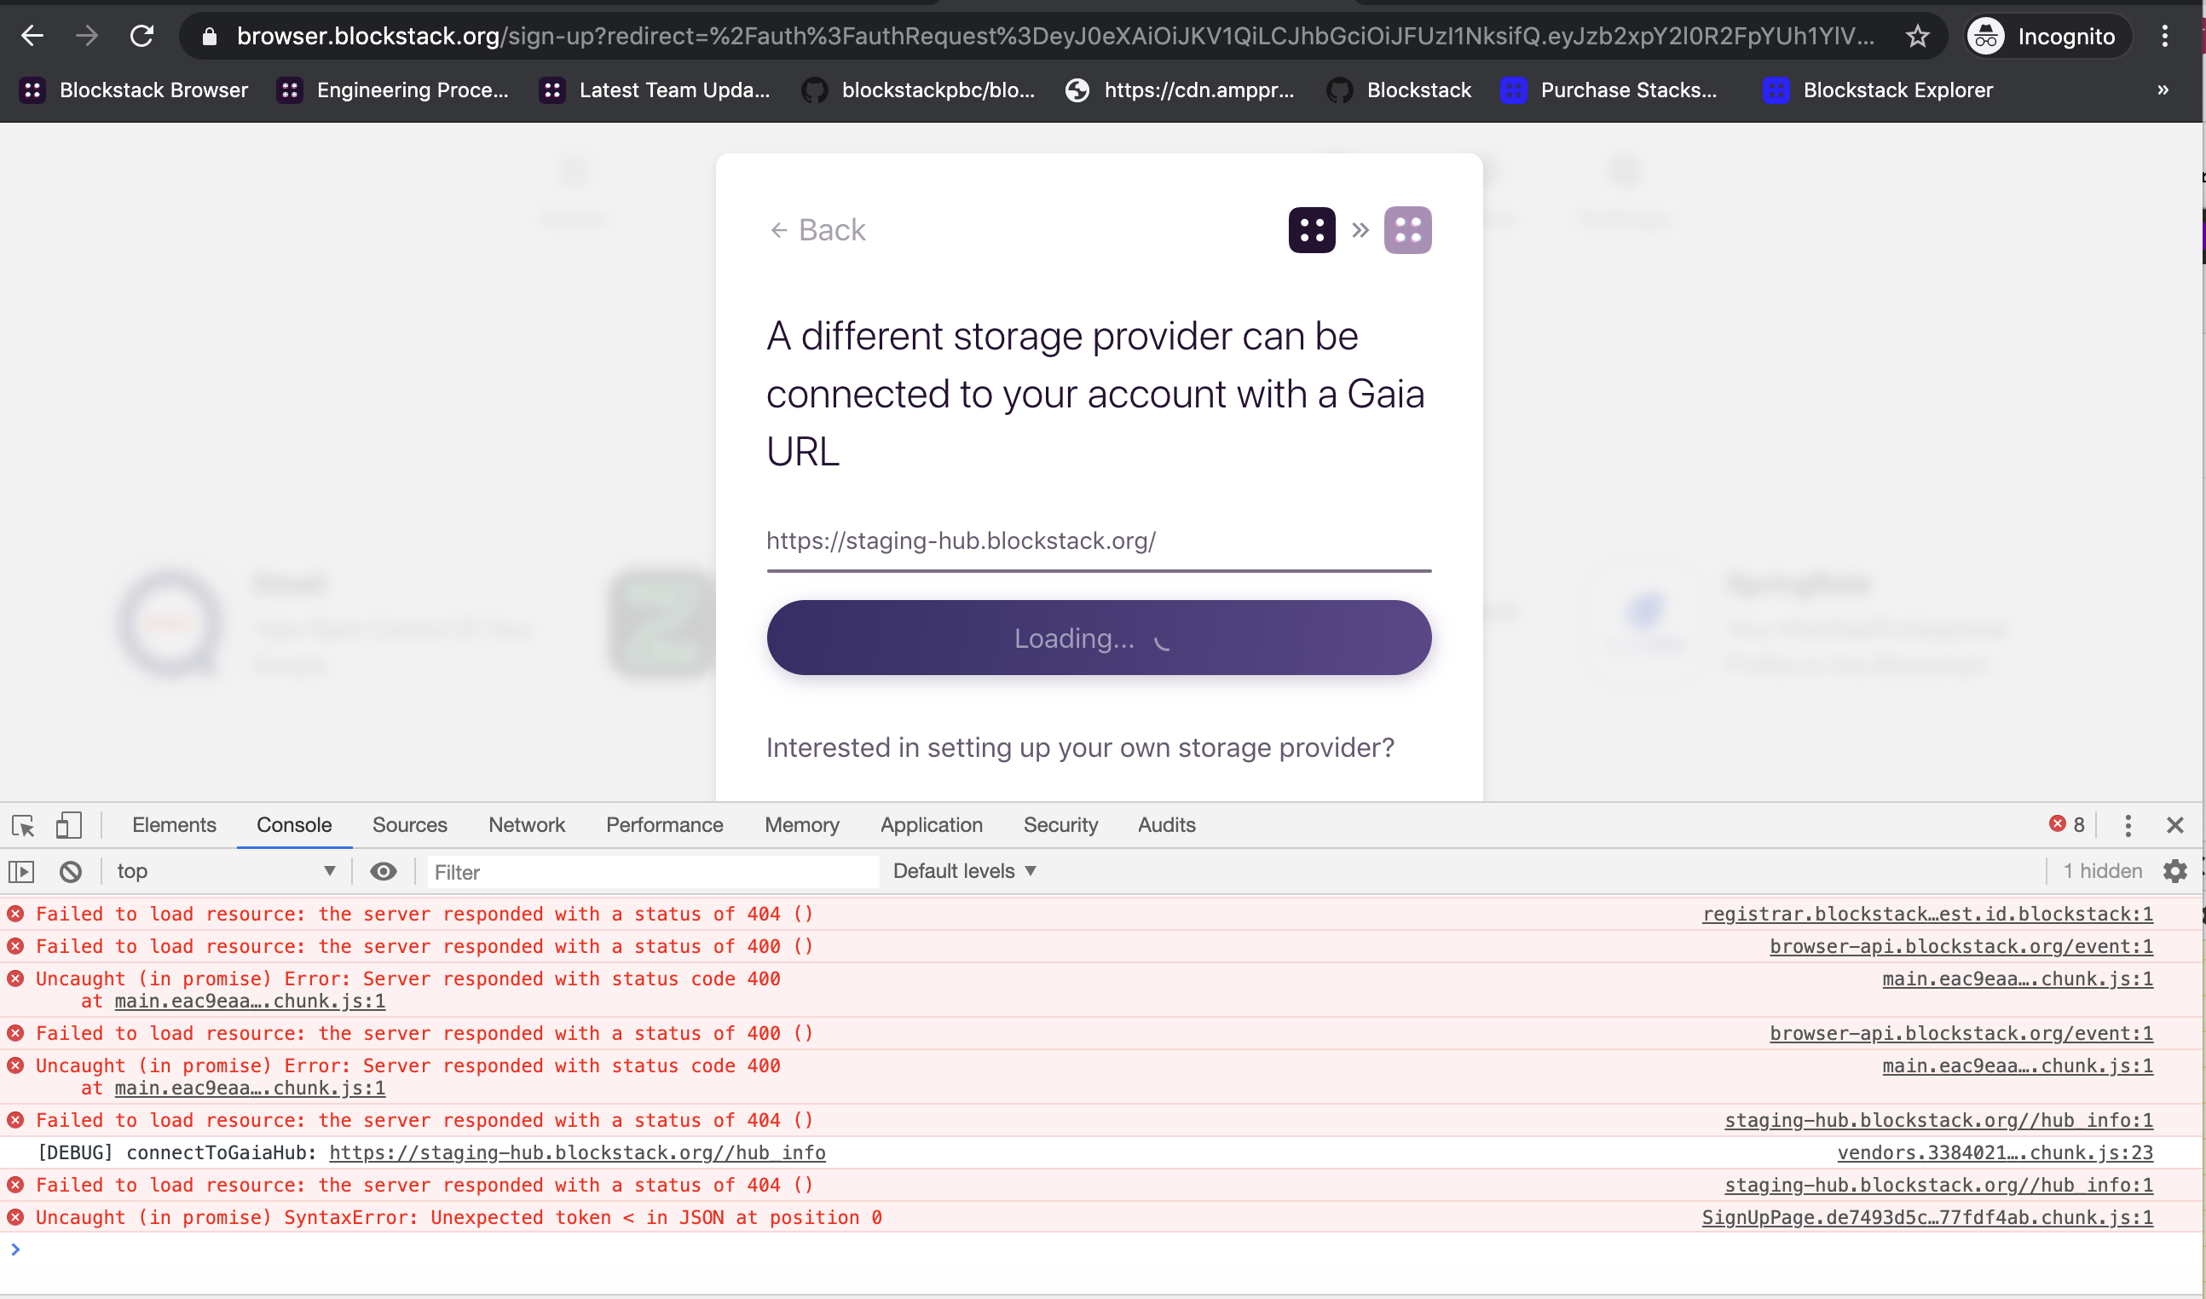
Task: Open the top JavaScript context dropdown
Action: point(226,871)
